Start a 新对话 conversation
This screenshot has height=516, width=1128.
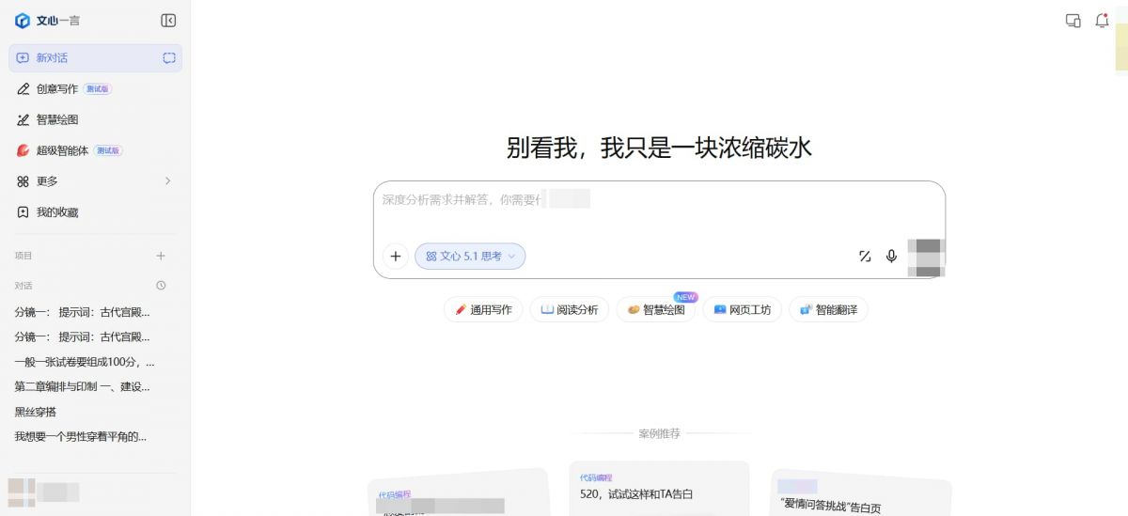[x=95, y=58]
